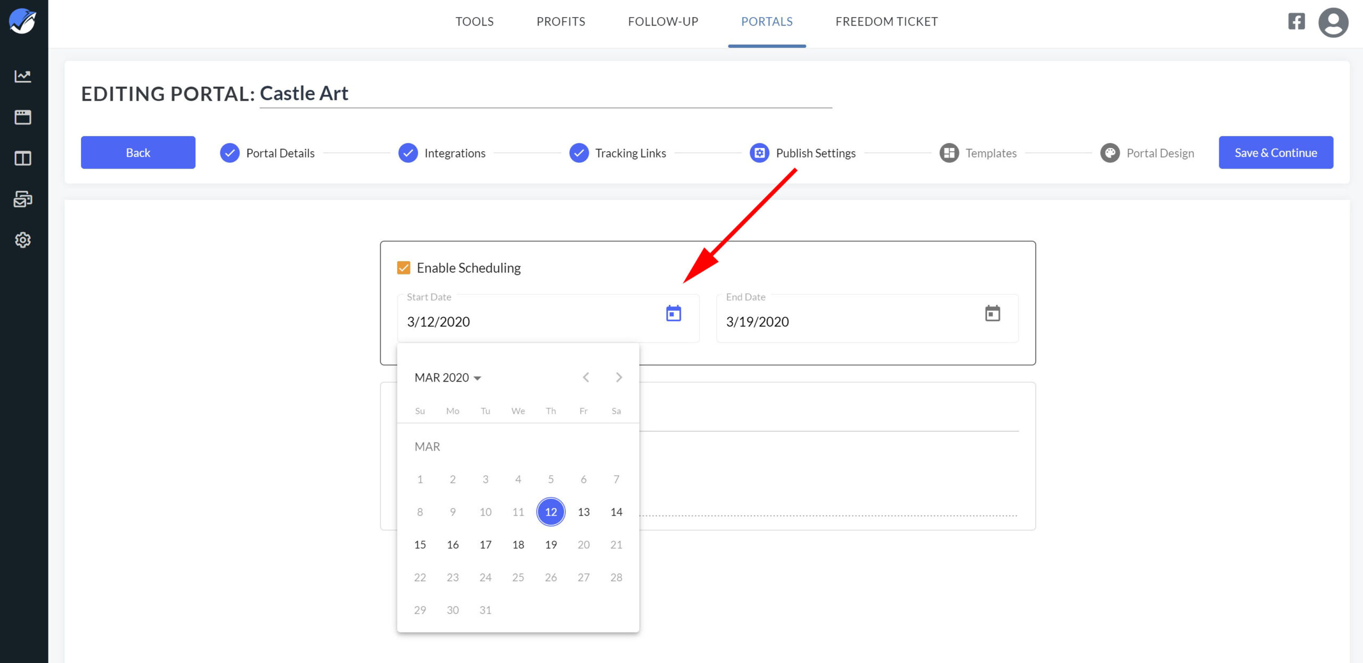Go to next month in calendar
The width and height of the screenshot is (1363, 663).
[619, 377]
